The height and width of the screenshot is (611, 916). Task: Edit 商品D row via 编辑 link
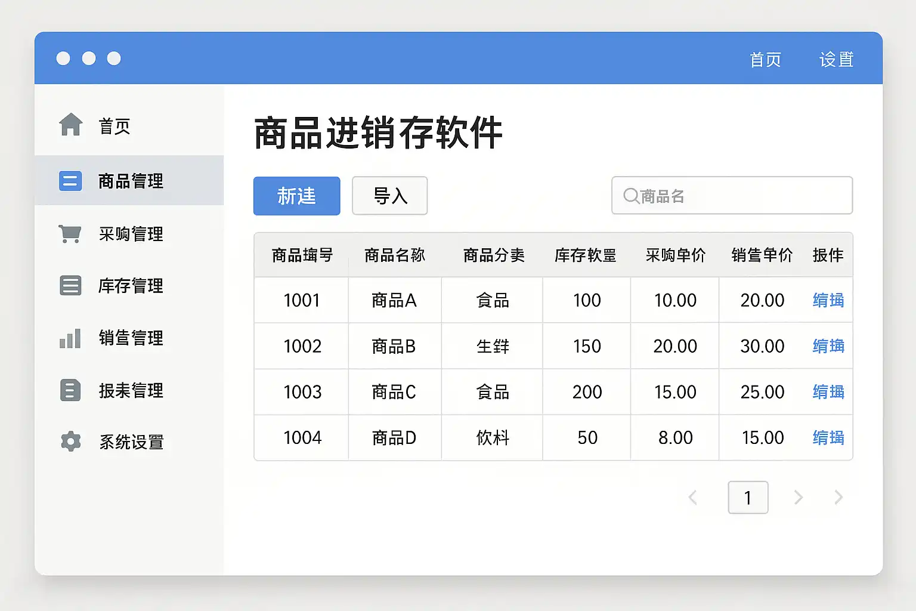(828, 438)
